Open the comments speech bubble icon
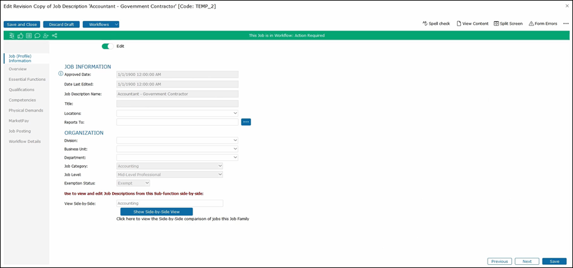The image size is (573, 268). (x=38, y=36)
